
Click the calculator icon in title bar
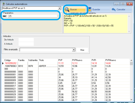tap(3, 4)
